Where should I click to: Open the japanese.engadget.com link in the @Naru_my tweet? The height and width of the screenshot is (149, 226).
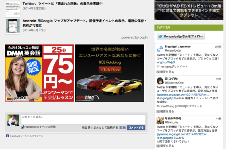(x=183, y=134)
